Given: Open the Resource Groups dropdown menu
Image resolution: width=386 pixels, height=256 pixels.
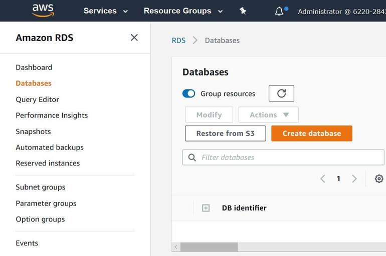Looking at the screenshot, I should click(x=183, y=11).
